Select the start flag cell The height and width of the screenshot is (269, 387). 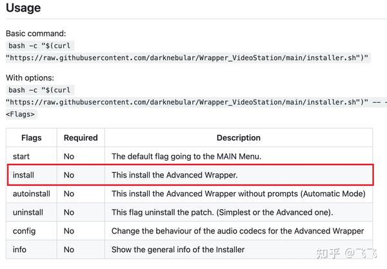pyautogui.click(x=21, y=156)
